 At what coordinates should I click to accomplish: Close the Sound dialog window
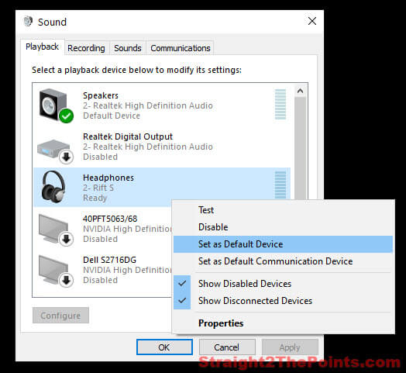312,21
